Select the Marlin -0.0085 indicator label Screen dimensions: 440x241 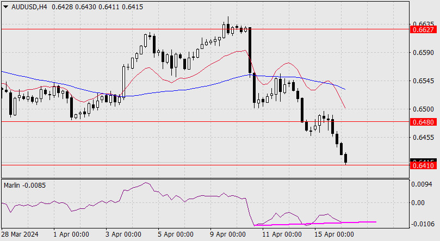(24, 186)
